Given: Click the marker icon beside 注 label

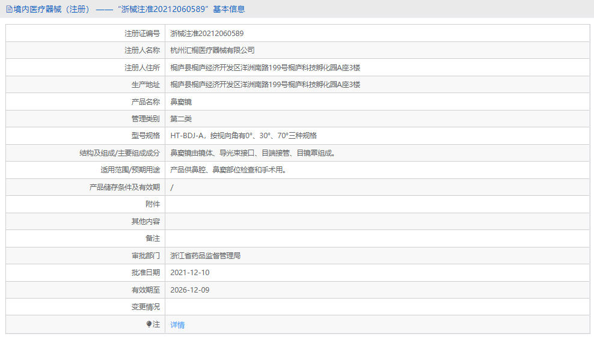Looking at the screenshot, I should click(149, 324).
